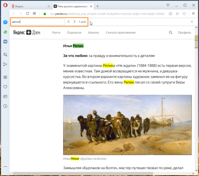Open My Flow in the sidebar

(5, 64)
